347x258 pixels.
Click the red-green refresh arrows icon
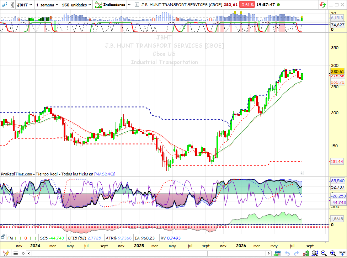[323, 5]
